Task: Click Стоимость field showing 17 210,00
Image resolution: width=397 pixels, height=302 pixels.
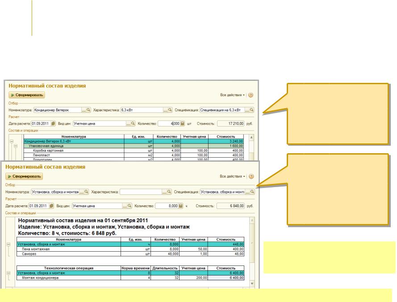Action: (231, 124)
